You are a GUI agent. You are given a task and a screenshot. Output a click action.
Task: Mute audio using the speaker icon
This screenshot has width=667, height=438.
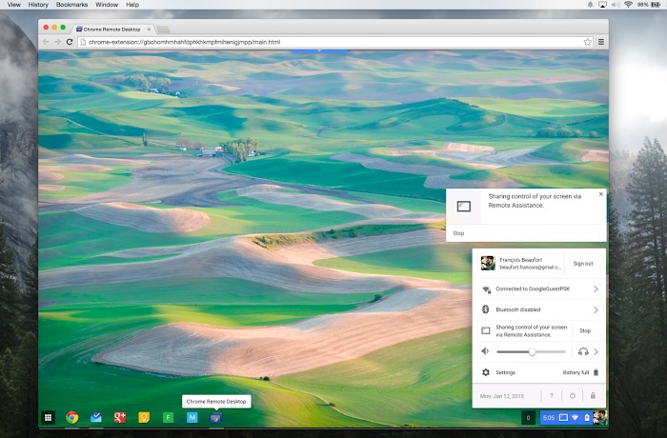coord(486,351)
